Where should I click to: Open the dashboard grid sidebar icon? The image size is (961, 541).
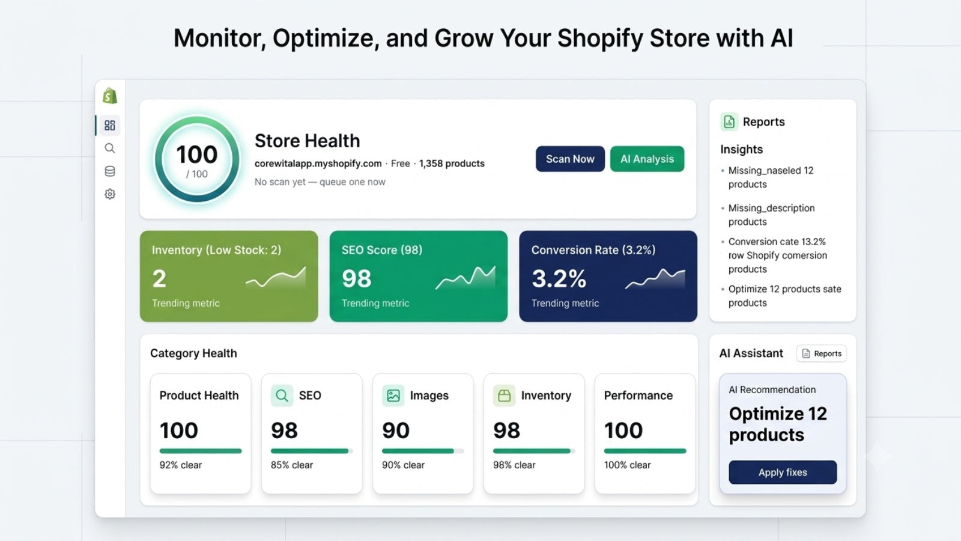(110, 125)
